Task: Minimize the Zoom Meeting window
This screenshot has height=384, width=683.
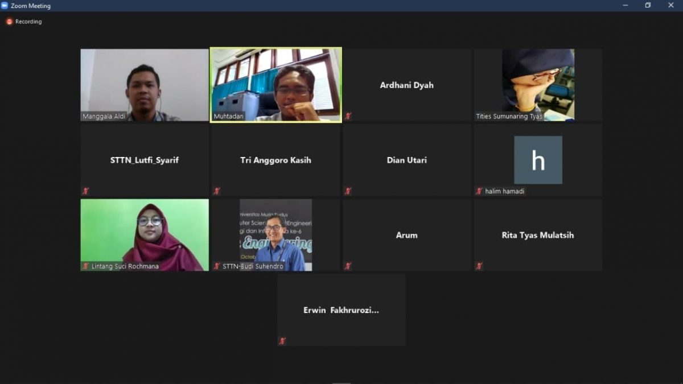Action: [626, 6]
